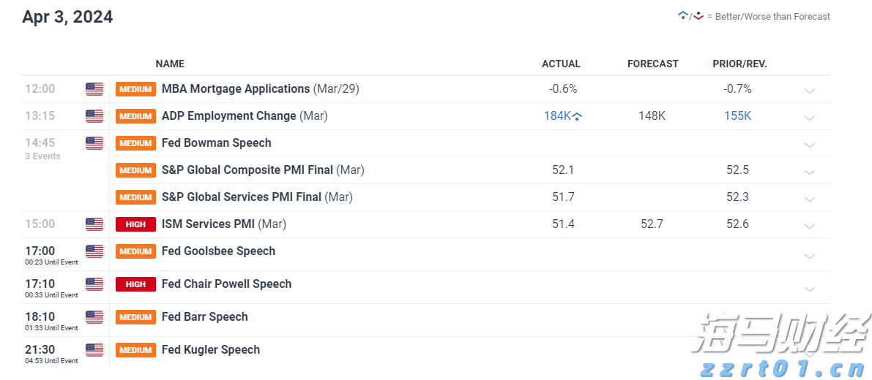
Task: Expand the MBA Mortgage Applications row details
Action: (809, 91)
